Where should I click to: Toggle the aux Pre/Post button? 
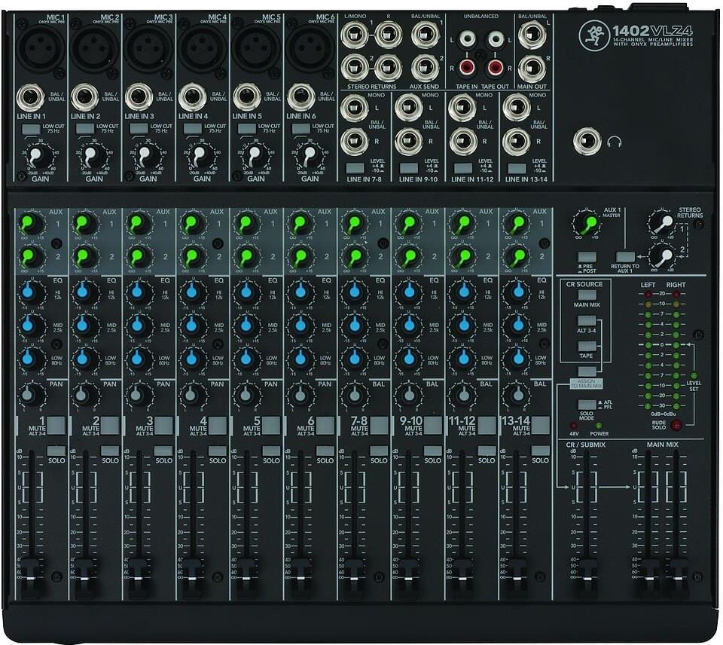pos(588,257)
